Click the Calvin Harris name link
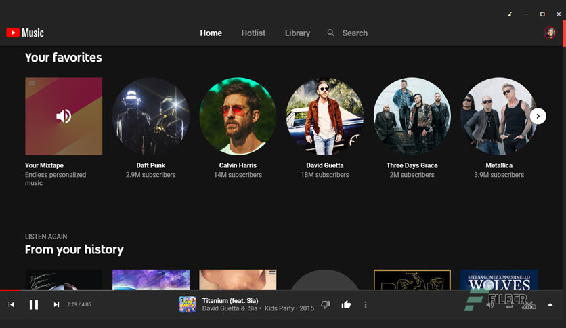The height and width of the screenshot is (328, 566). pos(238,165)
